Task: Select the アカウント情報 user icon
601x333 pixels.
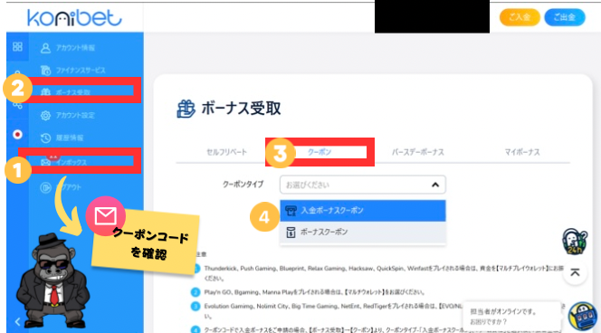Action: tap(45, 48)
